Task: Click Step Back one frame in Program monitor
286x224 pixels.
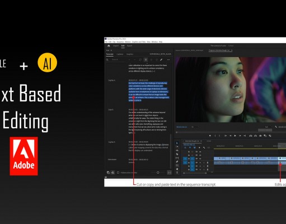Action: (231, 136)
